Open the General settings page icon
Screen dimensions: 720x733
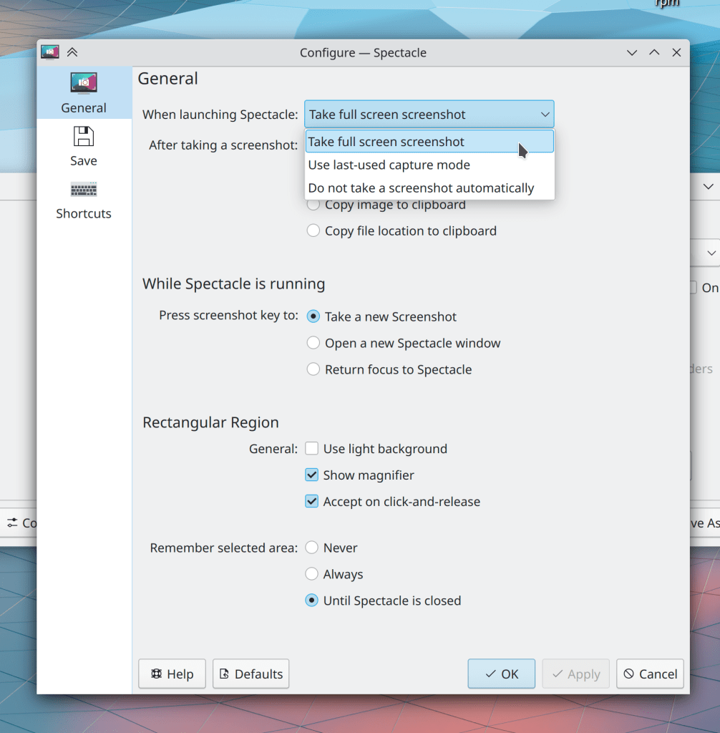[x=84, y=83]
